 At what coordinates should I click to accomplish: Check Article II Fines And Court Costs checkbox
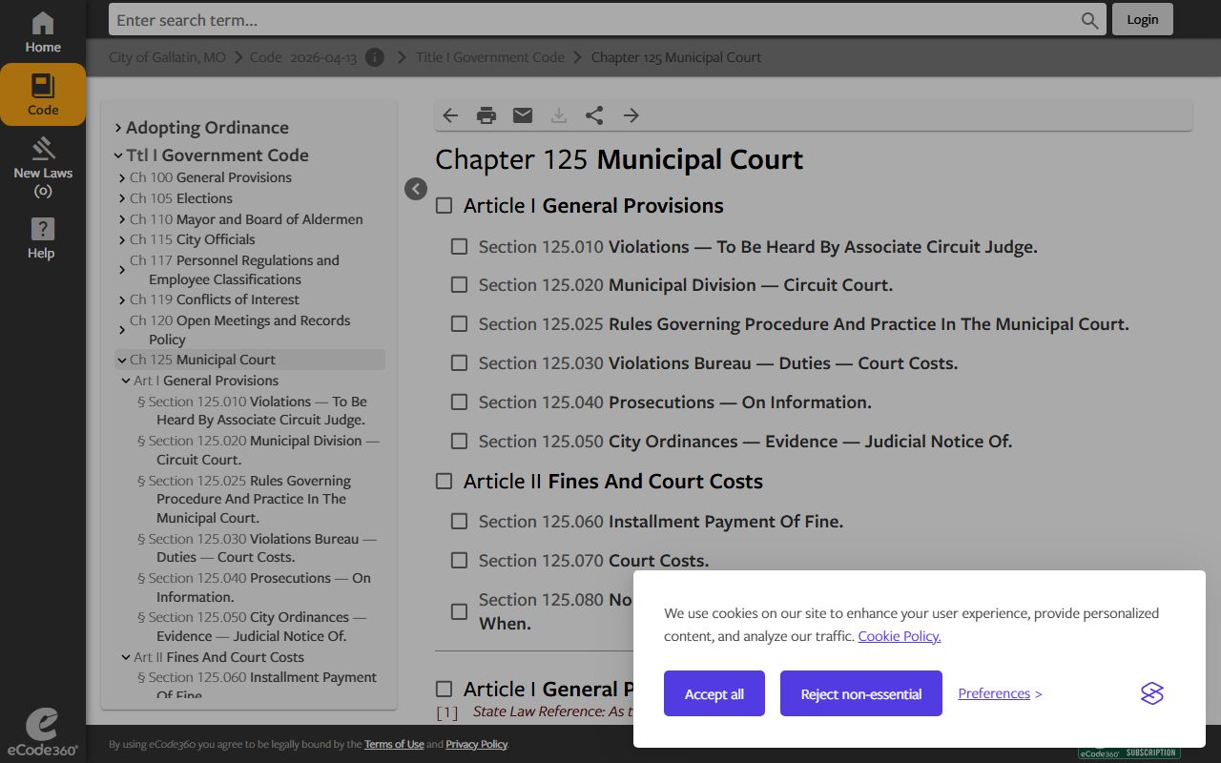[x=444, y=481]
